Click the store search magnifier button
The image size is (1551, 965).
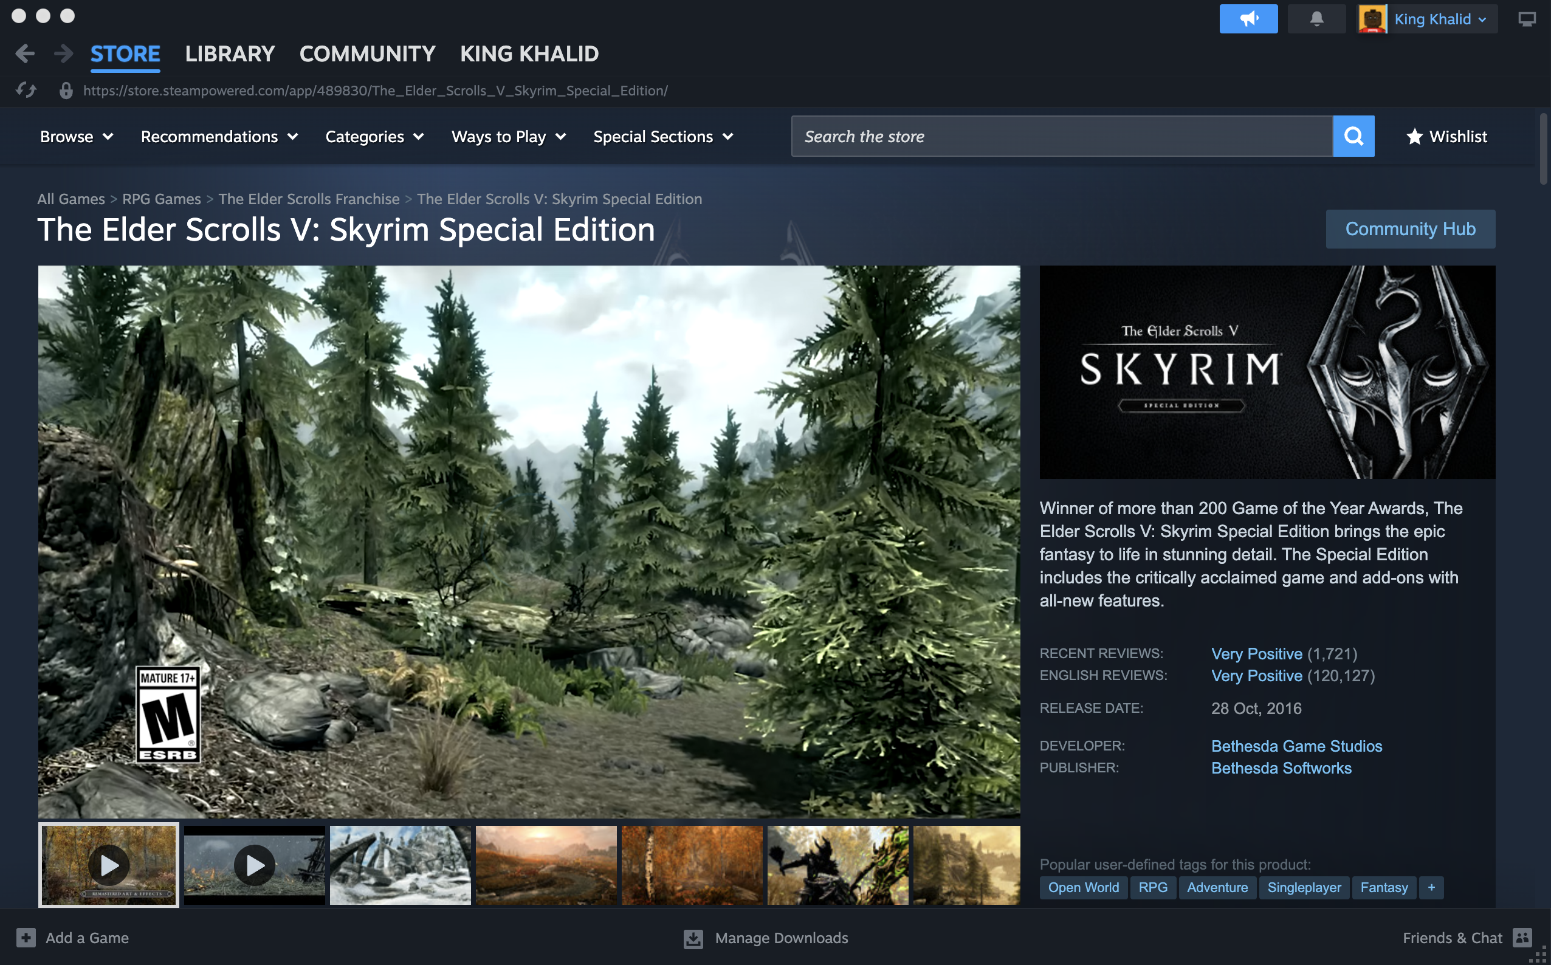(x=1353, y=136)
